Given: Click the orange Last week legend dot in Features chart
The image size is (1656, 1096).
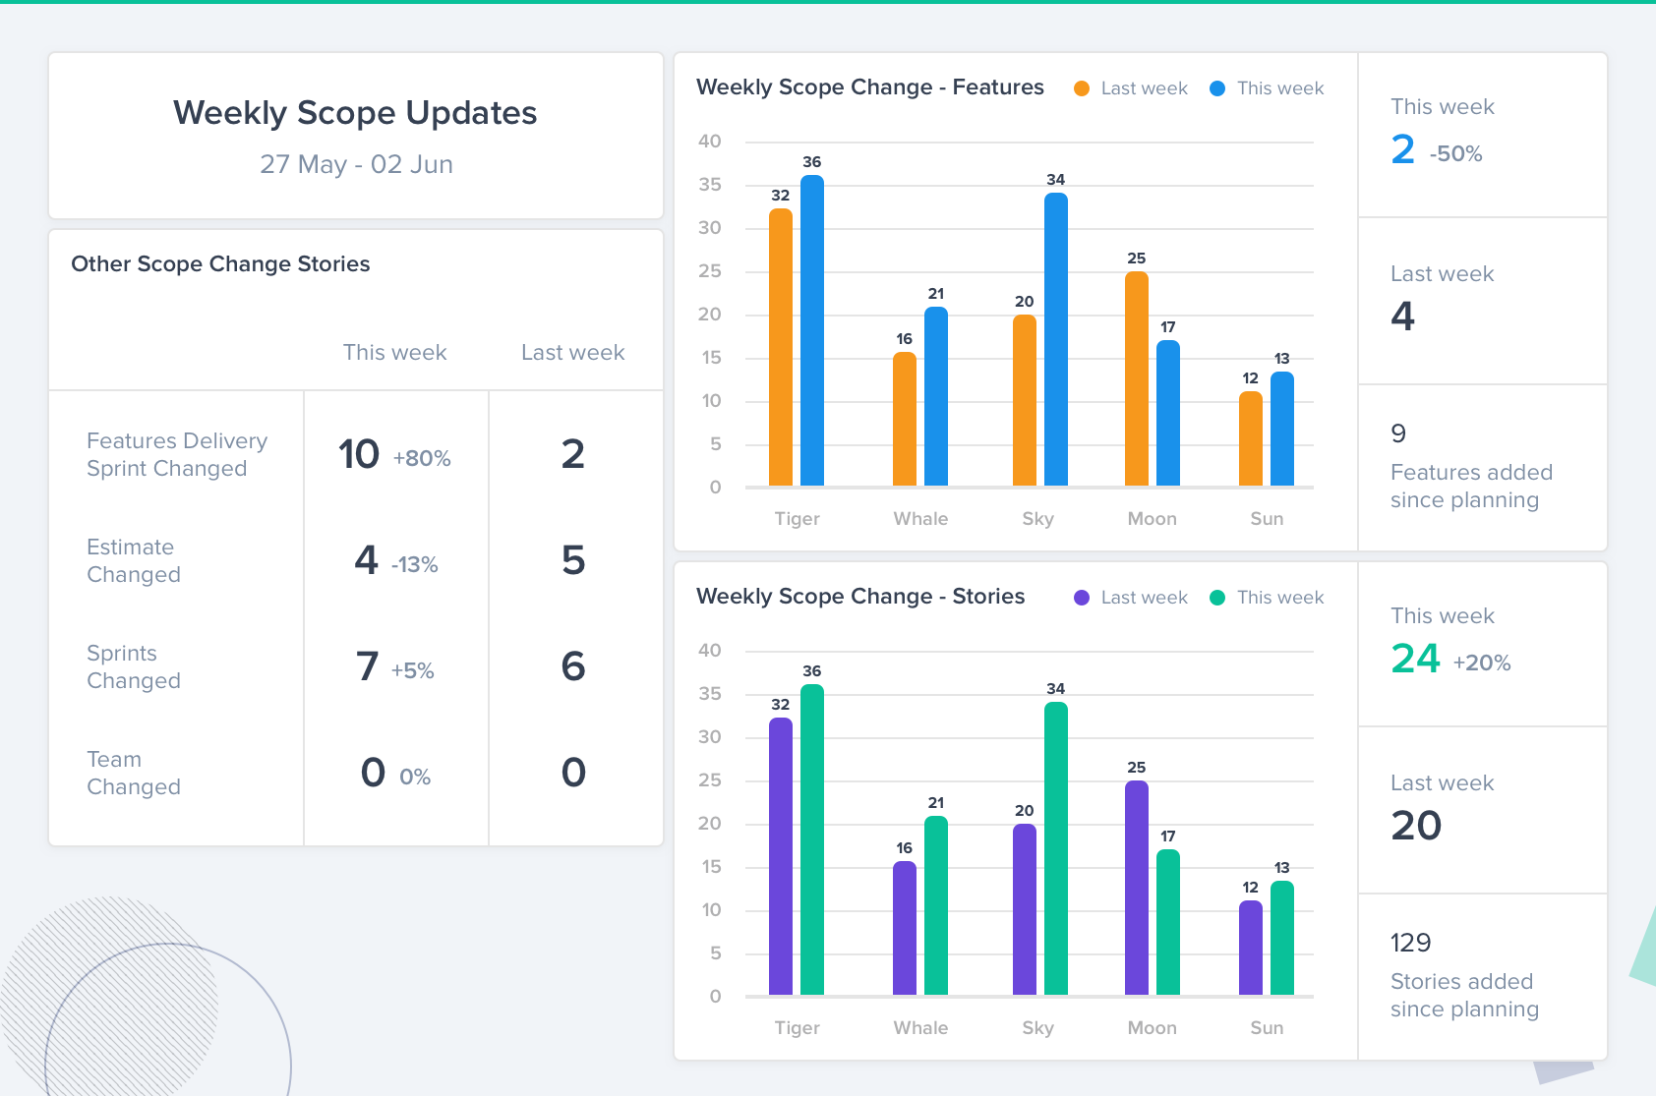Looking at the screenshot, I should tap(1082, 88).
